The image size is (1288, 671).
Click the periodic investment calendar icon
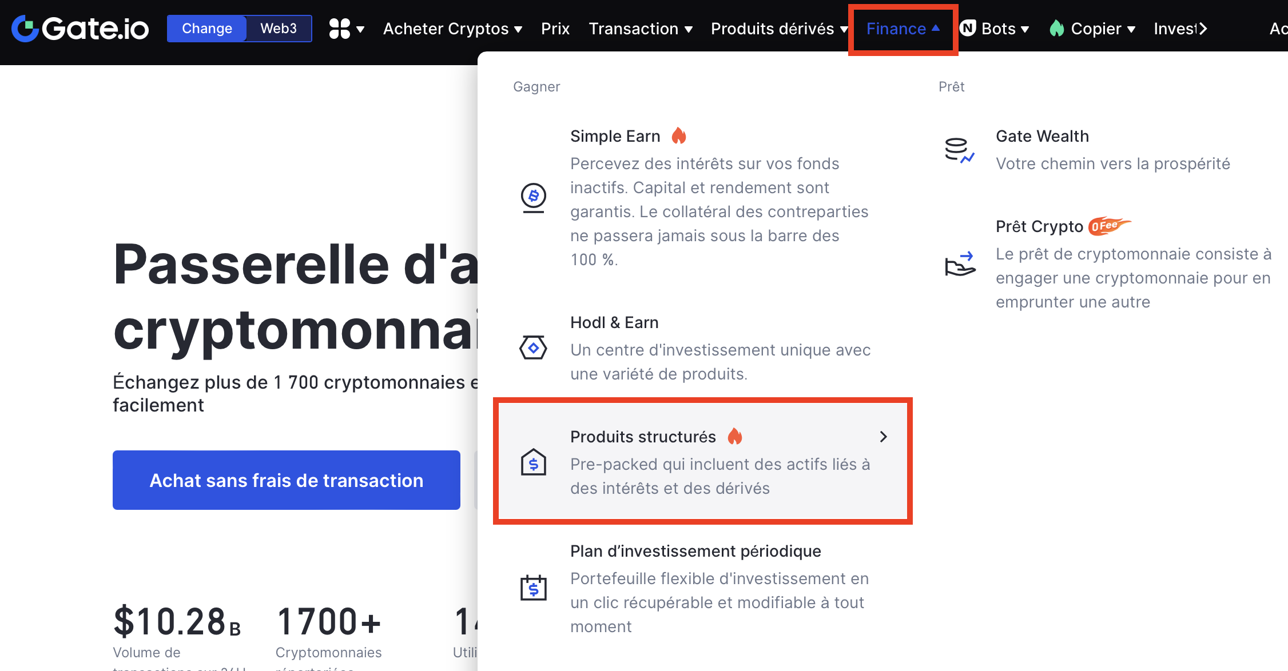tap(533, 588)
